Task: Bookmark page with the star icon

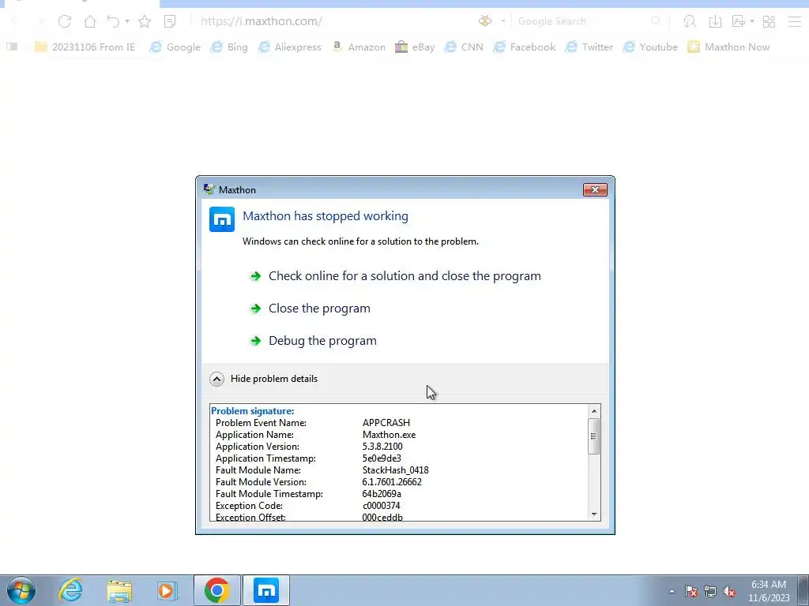Action: pyautogui.click(x=145, y=21)
